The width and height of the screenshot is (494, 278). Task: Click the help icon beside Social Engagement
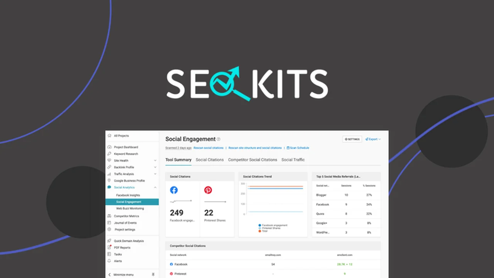pyautogui.click(x=218, y=139)
